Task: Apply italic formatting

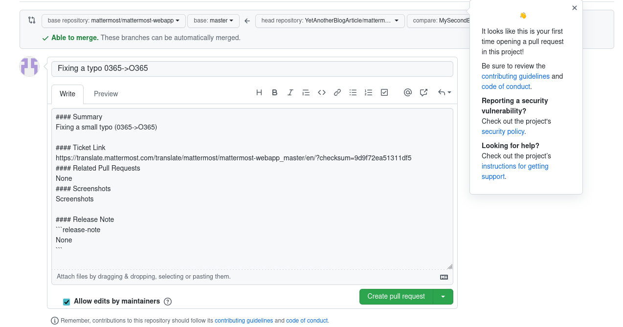Action: point(290,92)
